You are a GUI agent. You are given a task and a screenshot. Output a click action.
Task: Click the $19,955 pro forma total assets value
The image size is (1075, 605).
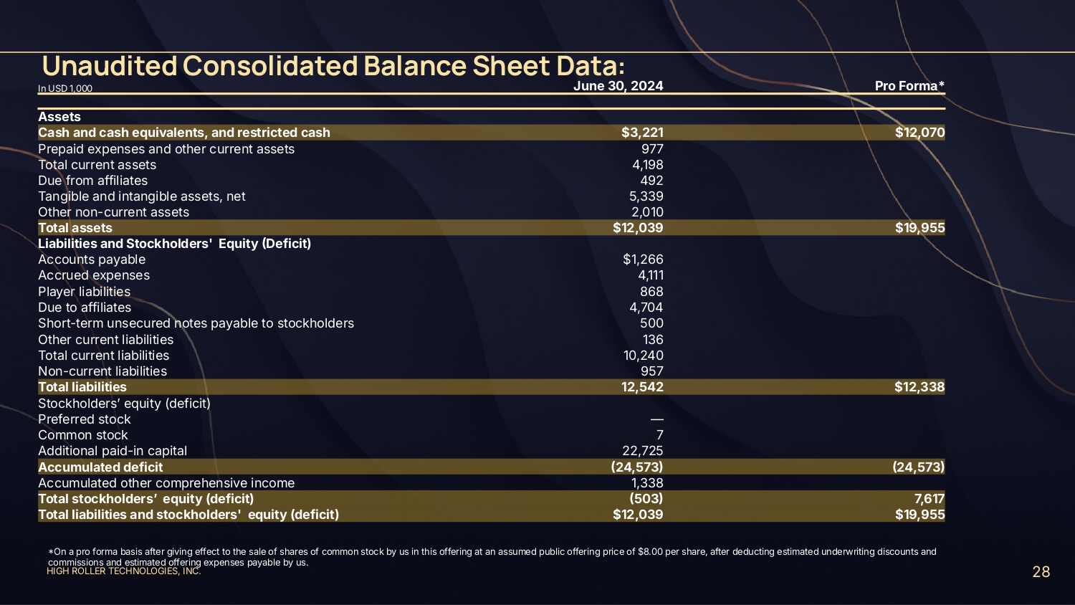pyautogui.click(x=919, y=228)
